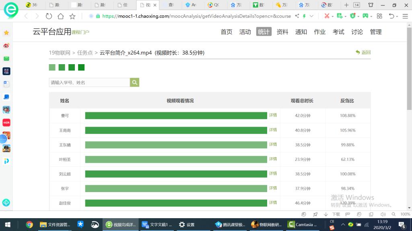Open the 讨论 navigation tab

click(357, 32)
